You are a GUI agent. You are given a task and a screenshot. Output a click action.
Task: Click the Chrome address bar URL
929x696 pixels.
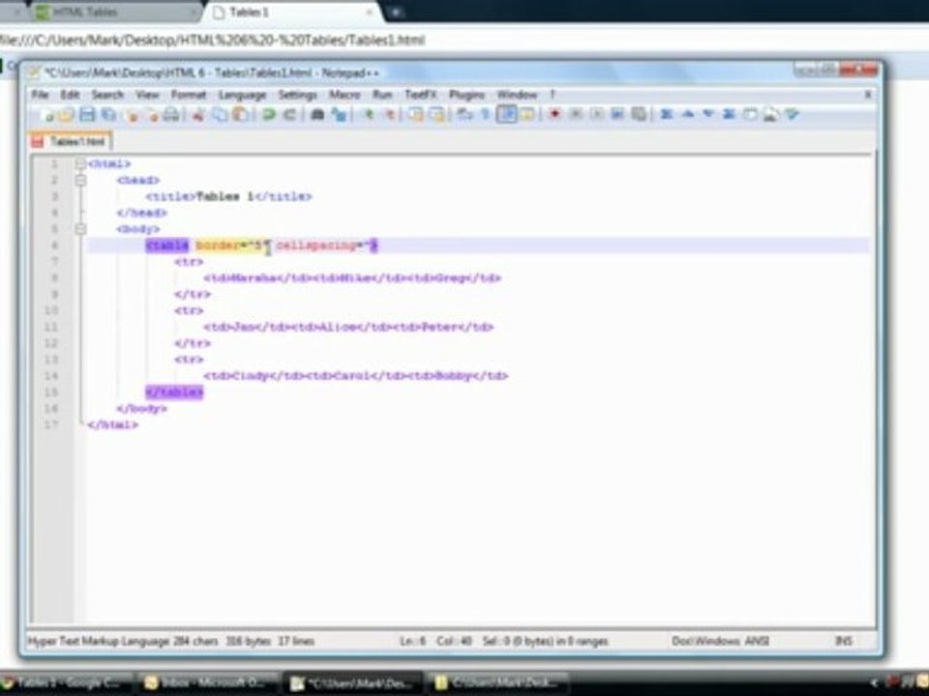tap(212, 41)
